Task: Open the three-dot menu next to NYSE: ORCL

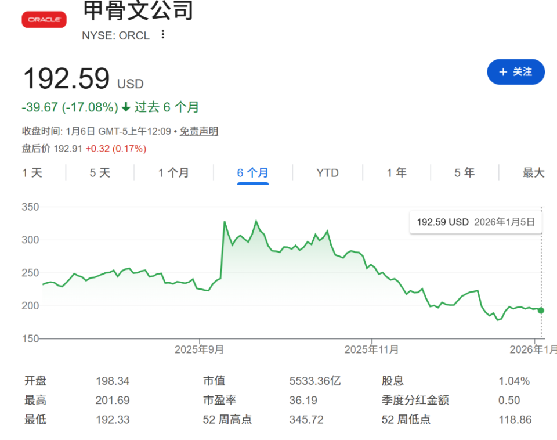Action: [x=162, y=35]
